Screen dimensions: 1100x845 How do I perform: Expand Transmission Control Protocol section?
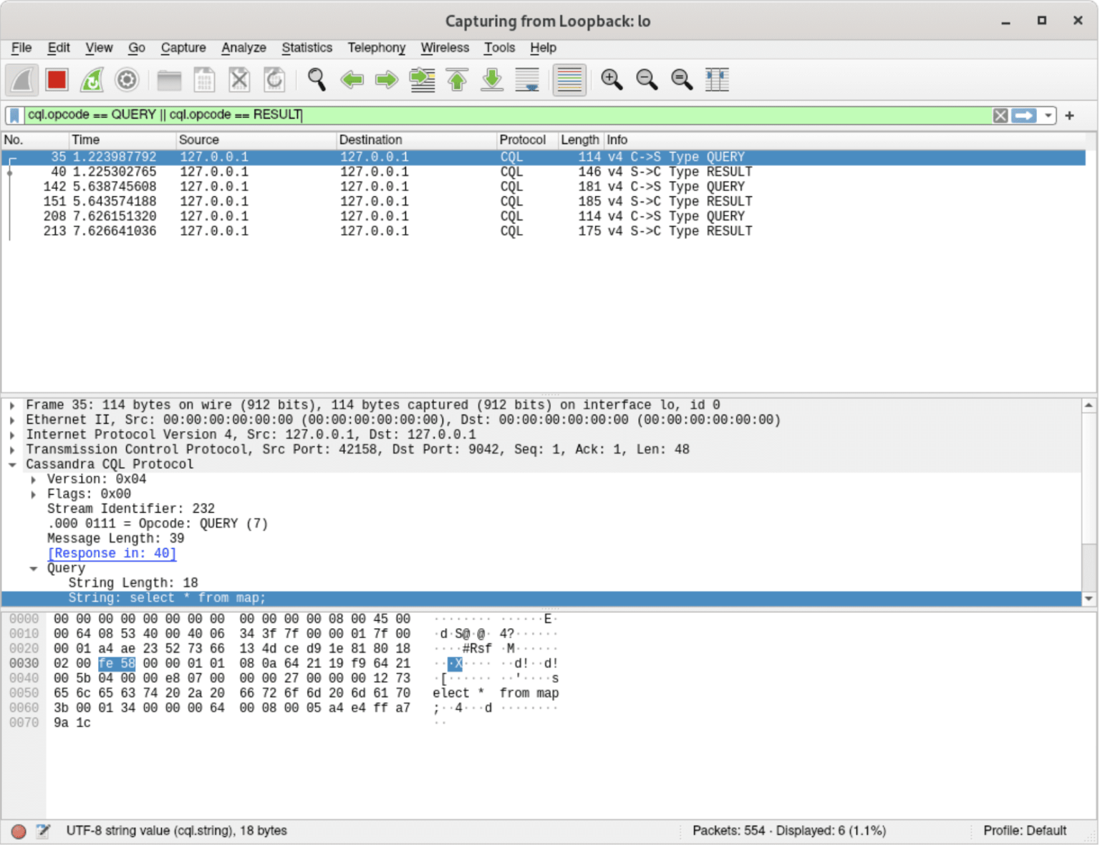12,450
